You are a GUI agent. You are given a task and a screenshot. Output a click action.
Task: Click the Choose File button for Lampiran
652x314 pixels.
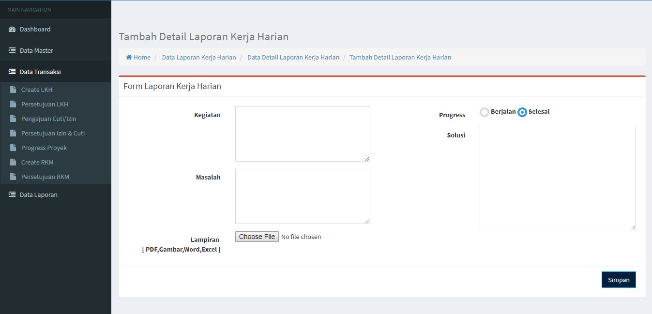(x=257, y=236)
